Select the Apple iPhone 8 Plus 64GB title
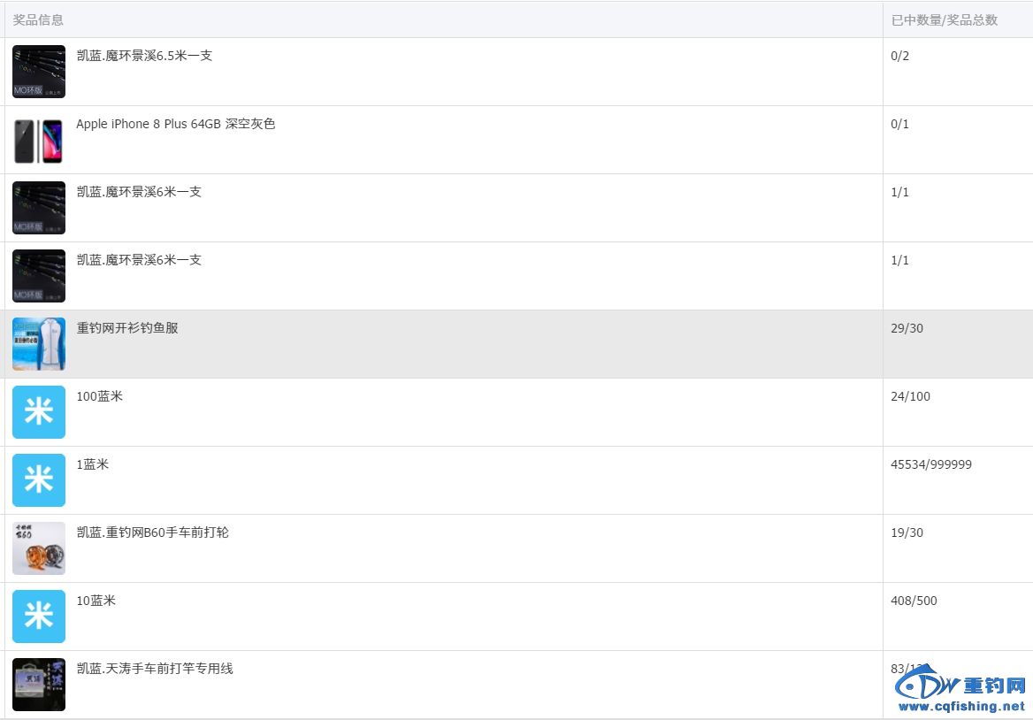 click(175, 124)
